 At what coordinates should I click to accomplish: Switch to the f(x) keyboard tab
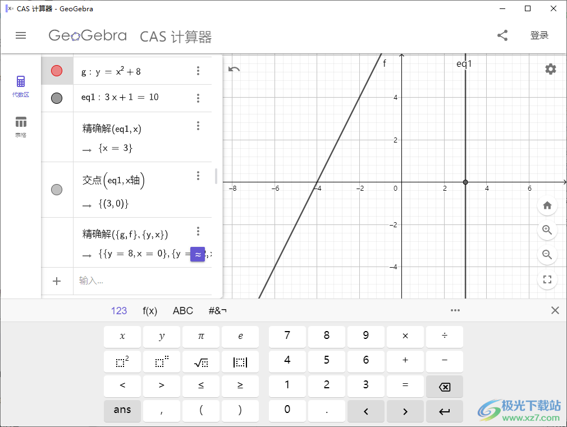point(149,310)
